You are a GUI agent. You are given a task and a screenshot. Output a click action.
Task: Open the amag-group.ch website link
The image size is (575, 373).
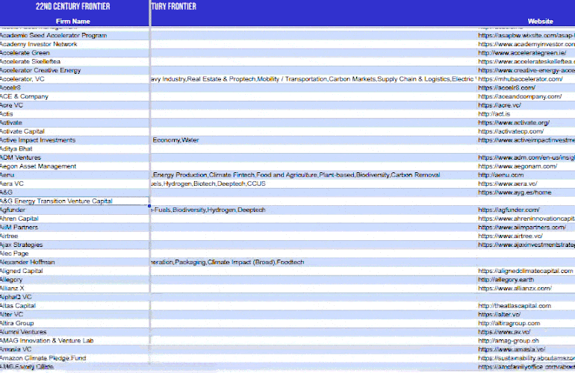coord(509,341)
